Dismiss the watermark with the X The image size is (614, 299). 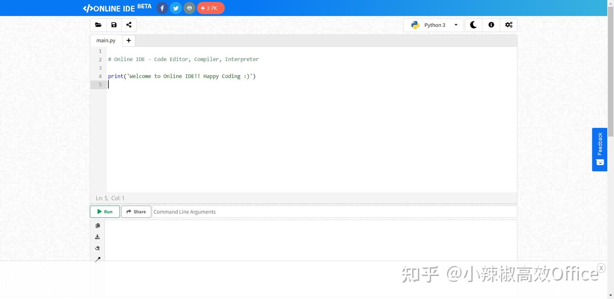pyautogui.click(x=601, y=267)
